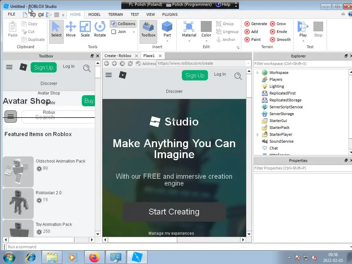Image resolution: width=352 pixels, height=264 pixels.
Task: Click Sign Up on Create page
Action: pos(195,75)
